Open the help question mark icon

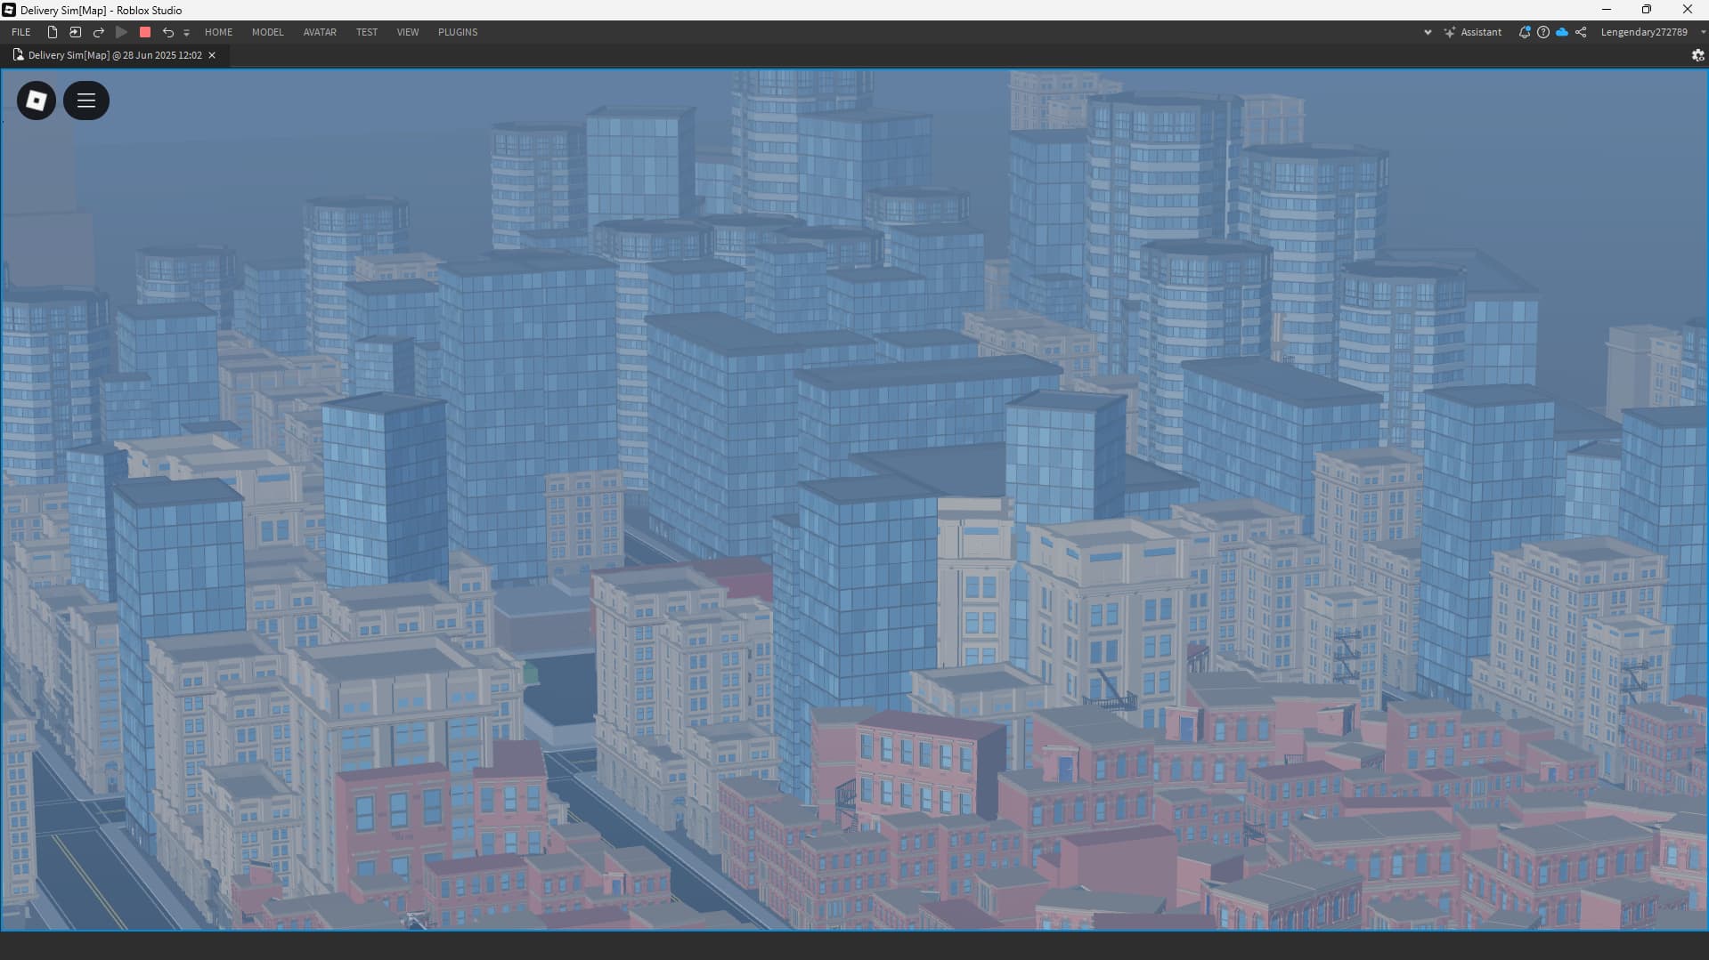[x=1543, y=32]
